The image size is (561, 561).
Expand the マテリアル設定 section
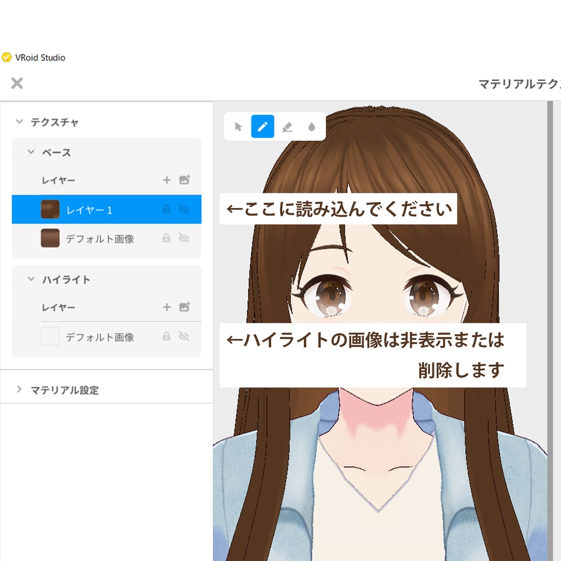[x=19, y=390]
